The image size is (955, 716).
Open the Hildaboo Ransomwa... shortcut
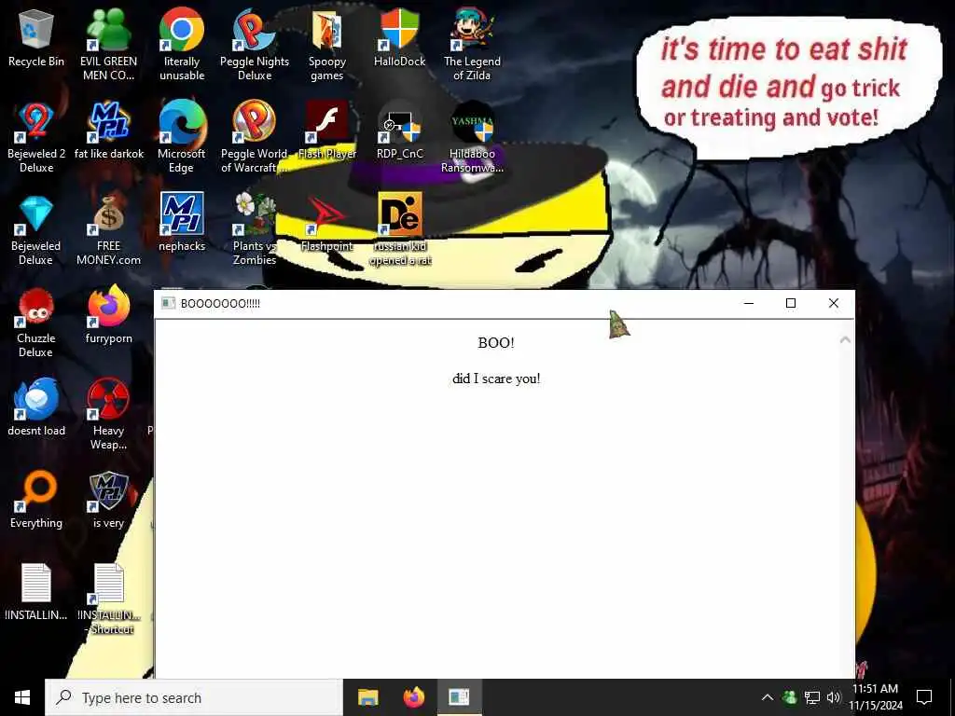(472, 138)
